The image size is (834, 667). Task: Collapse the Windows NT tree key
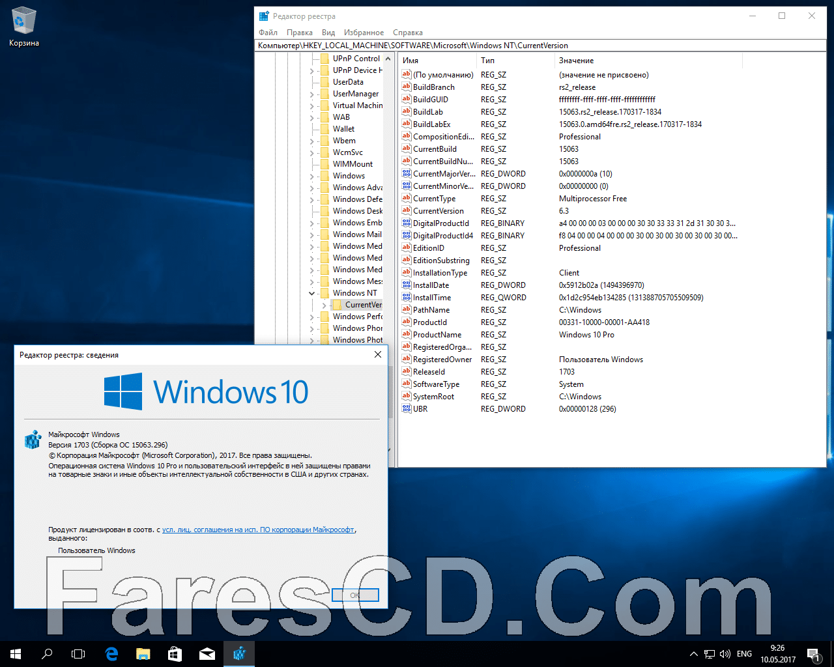tap(312, 293)
